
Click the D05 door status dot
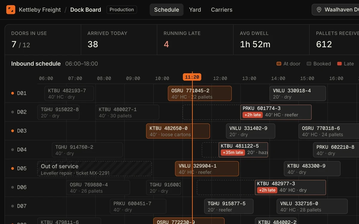(13, 168)
